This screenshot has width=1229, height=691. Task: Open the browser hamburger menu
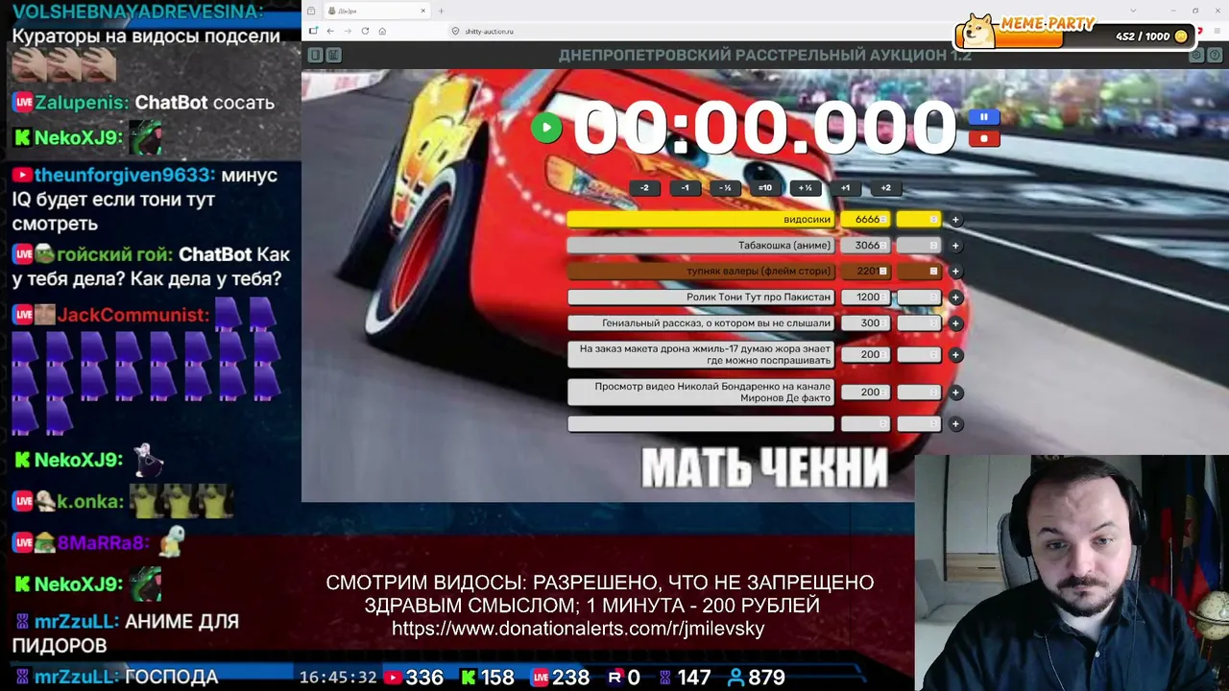(x=1219, y=31)
